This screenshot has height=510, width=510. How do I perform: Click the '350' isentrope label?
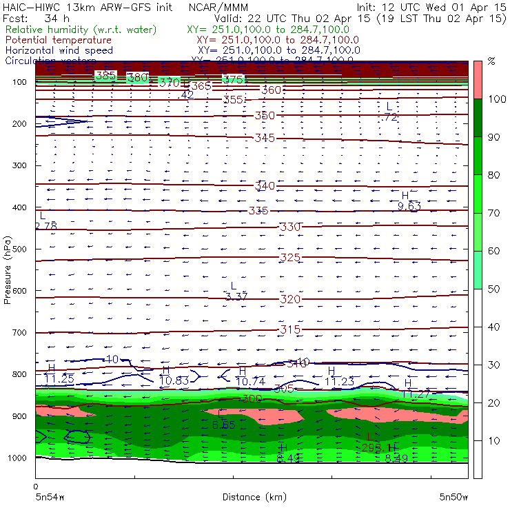click(x=265, y=116)
